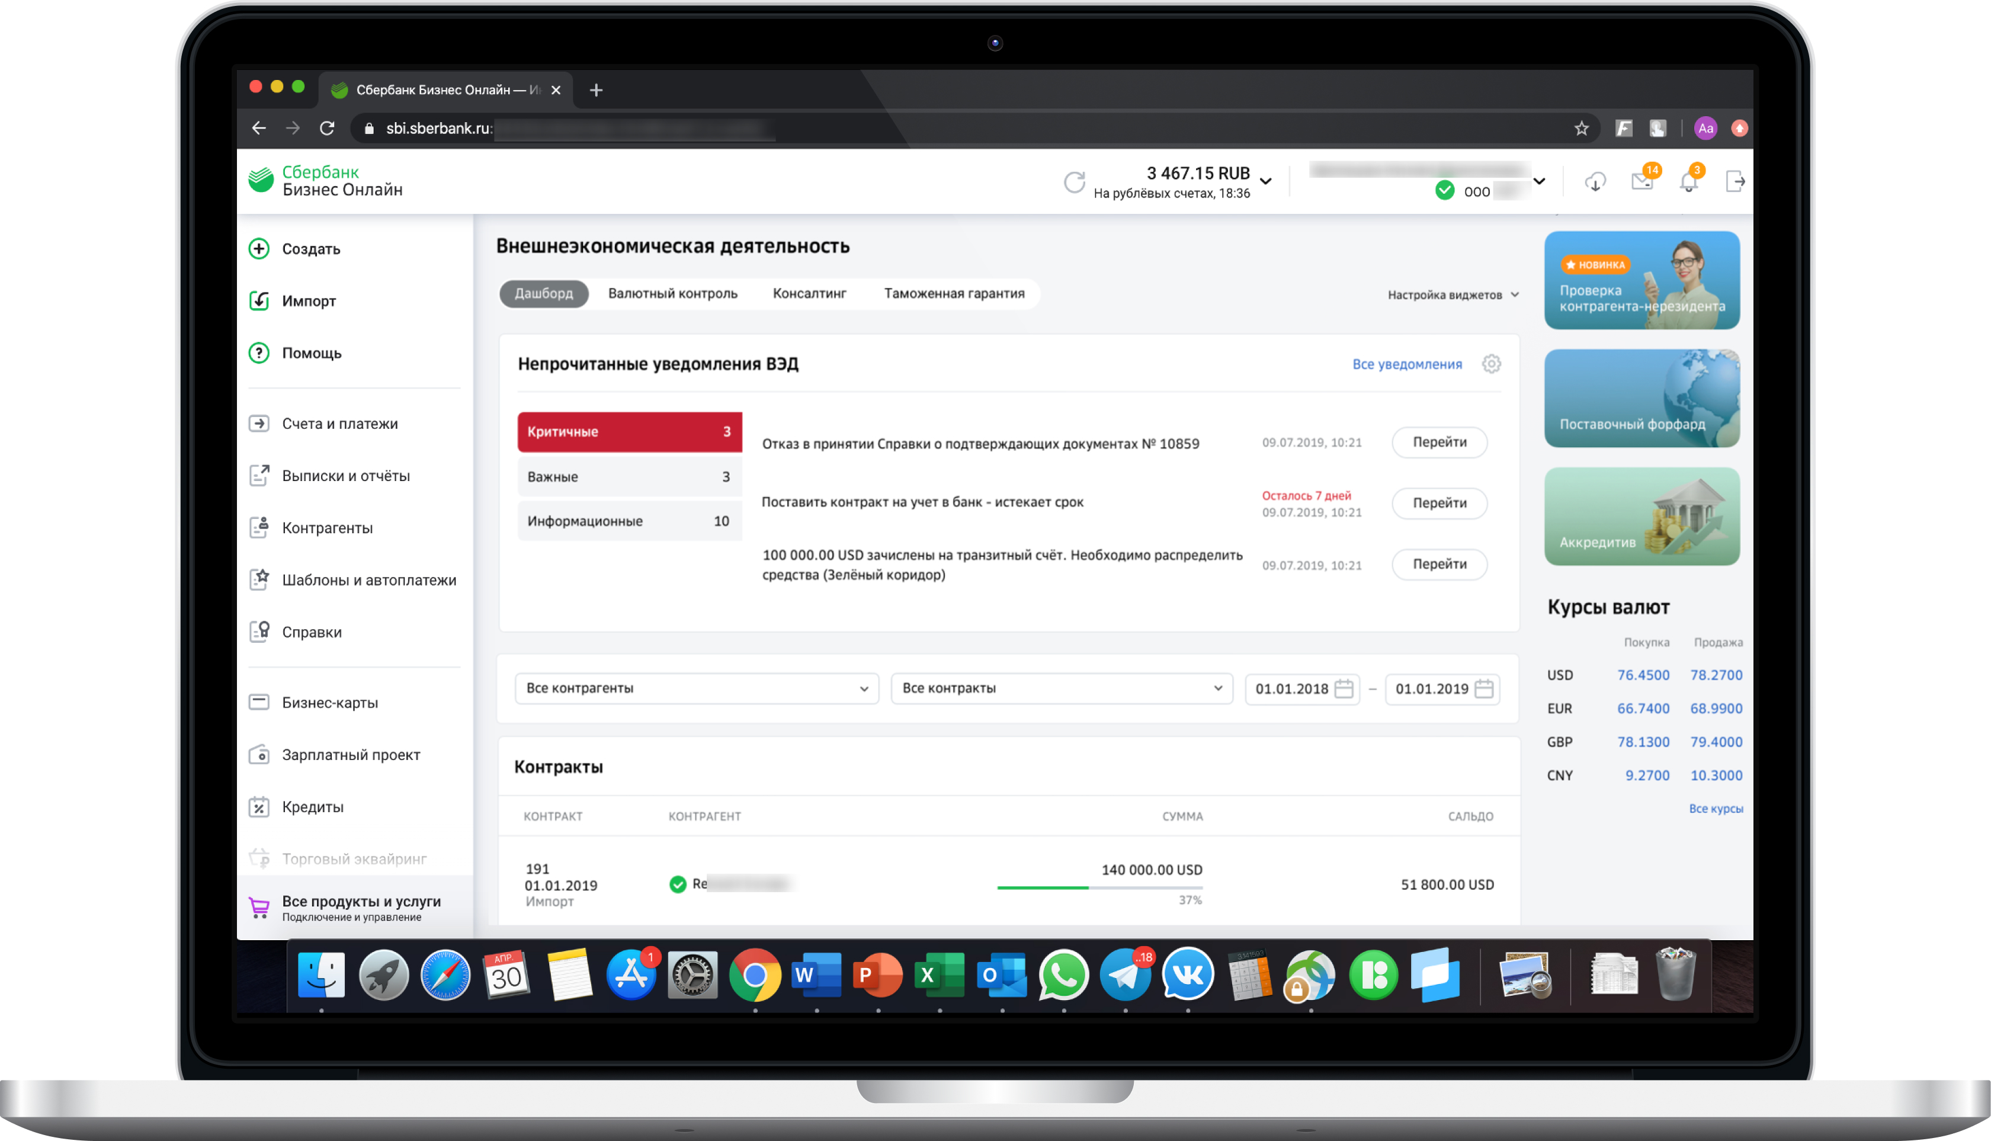Open the downloads cloud icon
Screen dimensions: 1991x1141
coord(1595,182)
